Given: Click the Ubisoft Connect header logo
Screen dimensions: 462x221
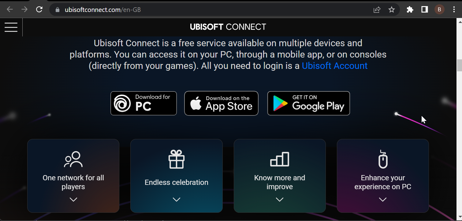Looking at the screenshot, I should click(228, 27).
